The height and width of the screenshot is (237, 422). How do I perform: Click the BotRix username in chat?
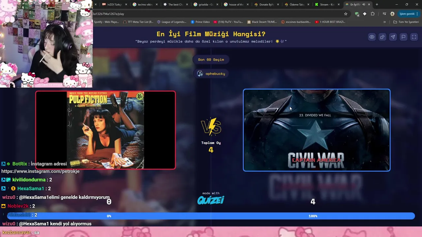pos(20,164)
